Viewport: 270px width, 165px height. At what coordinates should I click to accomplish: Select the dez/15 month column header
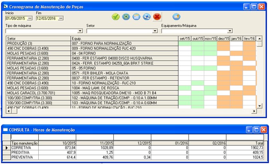[x=223, y=39]
